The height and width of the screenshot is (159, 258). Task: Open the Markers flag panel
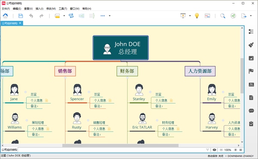point(251,71)
